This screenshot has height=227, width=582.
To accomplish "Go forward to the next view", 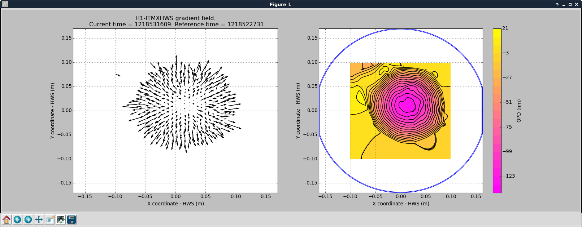I will tap(28, 219).
